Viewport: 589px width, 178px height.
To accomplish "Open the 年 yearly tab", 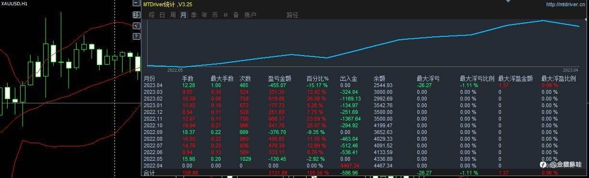I will [x=204, y=15].
